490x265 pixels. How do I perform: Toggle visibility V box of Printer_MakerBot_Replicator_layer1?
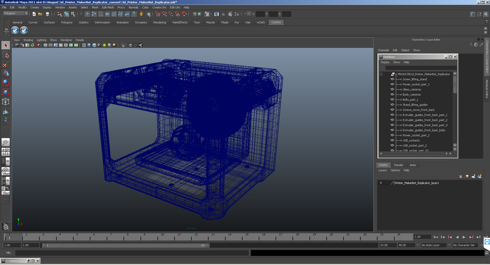point(381,183)
